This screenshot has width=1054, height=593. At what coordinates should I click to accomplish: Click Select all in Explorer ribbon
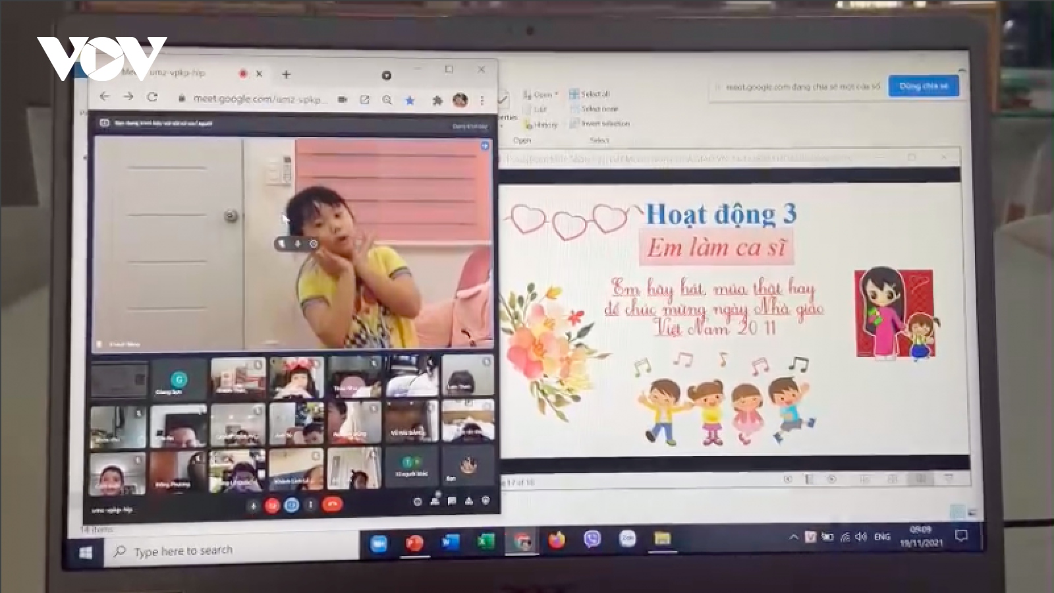590,94
